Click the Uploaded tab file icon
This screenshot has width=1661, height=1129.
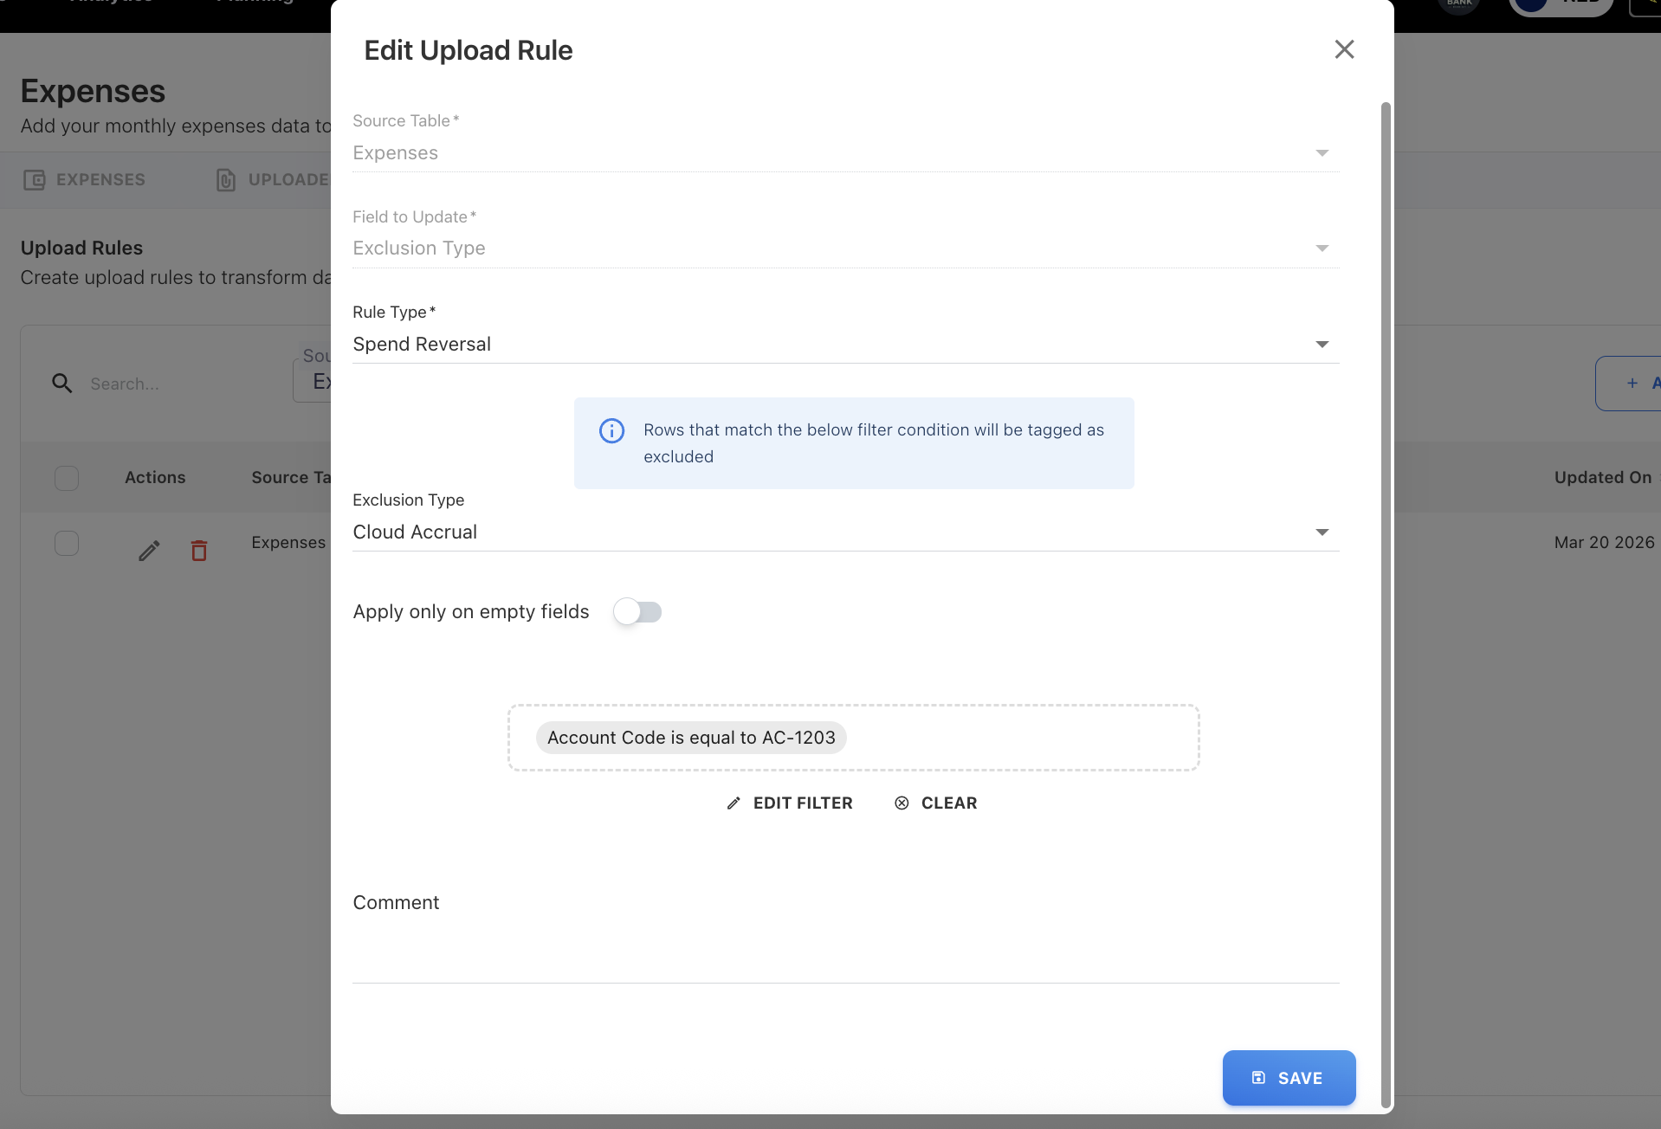pyautogui.click(x=225, y=180)
